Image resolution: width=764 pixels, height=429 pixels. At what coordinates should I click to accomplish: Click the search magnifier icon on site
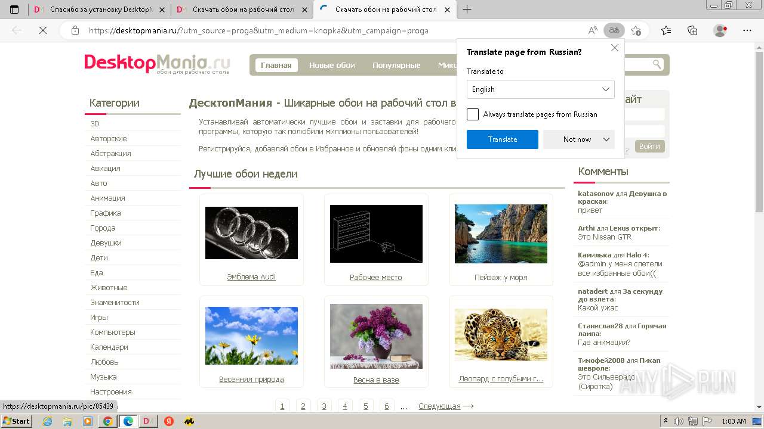[657, 64]
